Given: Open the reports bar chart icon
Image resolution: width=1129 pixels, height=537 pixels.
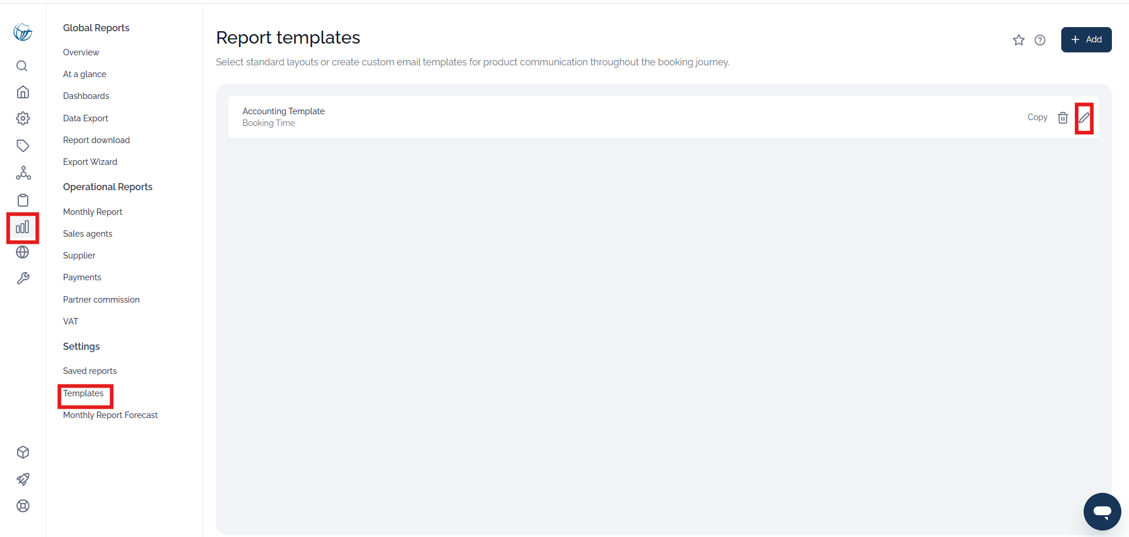Looking at the screenshot, I should tap(22, 227).
